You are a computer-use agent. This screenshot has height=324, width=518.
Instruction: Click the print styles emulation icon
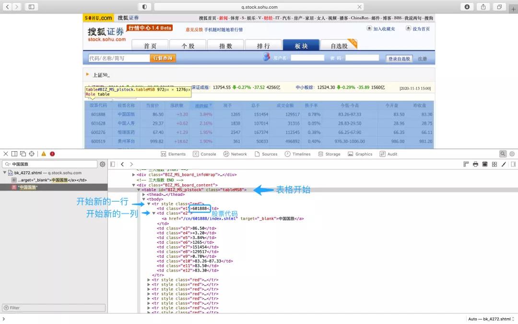click(x=475, y=164)
